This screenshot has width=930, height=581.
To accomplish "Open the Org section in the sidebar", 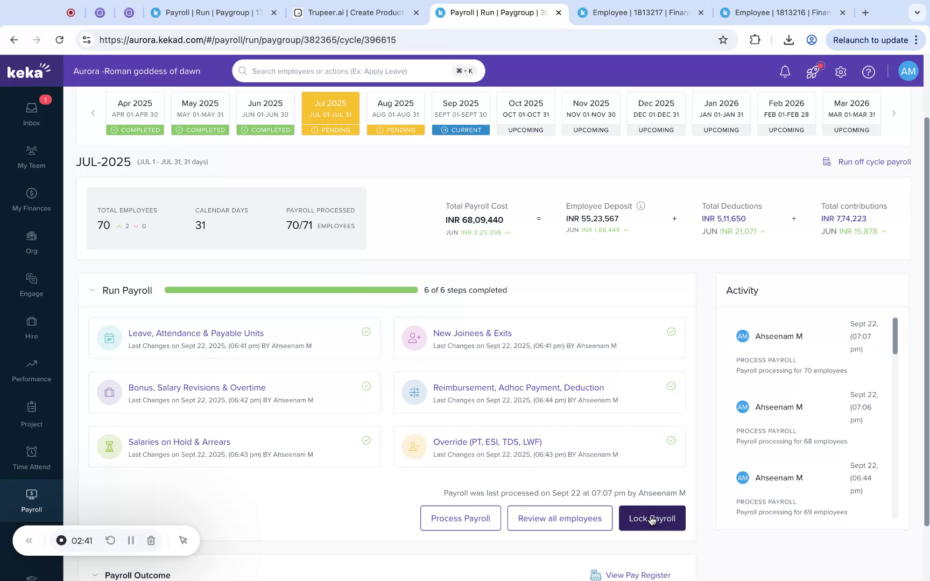I will (x=31, y=242).
